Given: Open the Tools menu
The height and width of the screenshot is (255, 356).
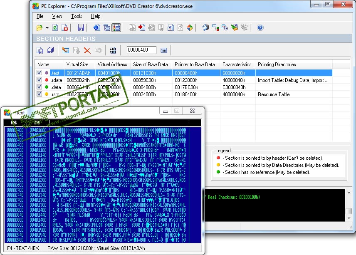Looking at the screenshot, I should [77, 16].
